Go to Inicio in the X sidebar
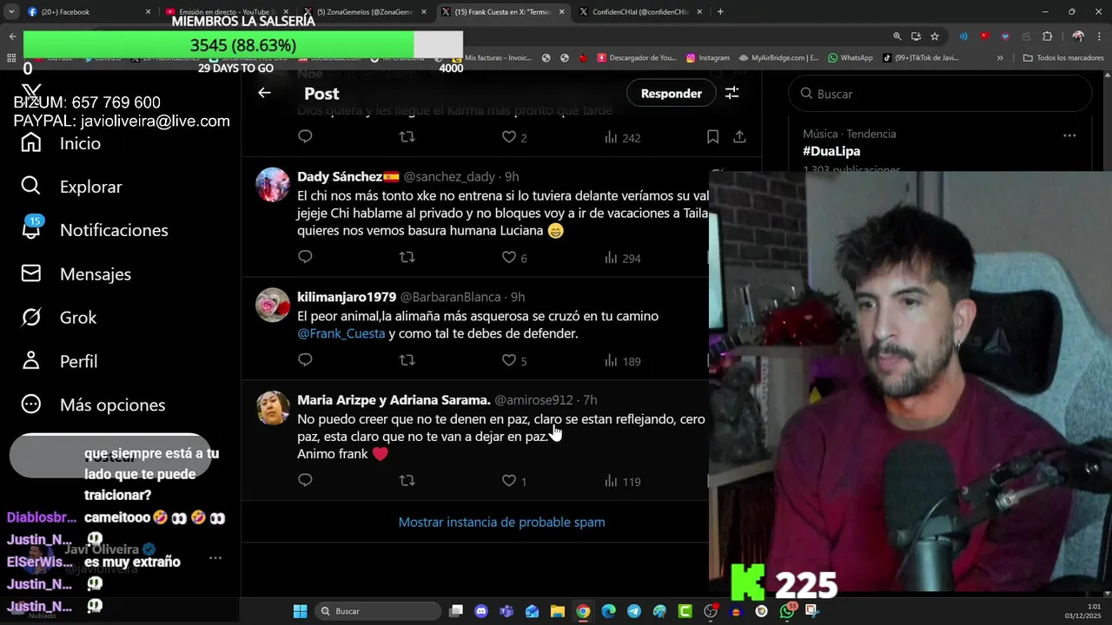 (61, 143)
